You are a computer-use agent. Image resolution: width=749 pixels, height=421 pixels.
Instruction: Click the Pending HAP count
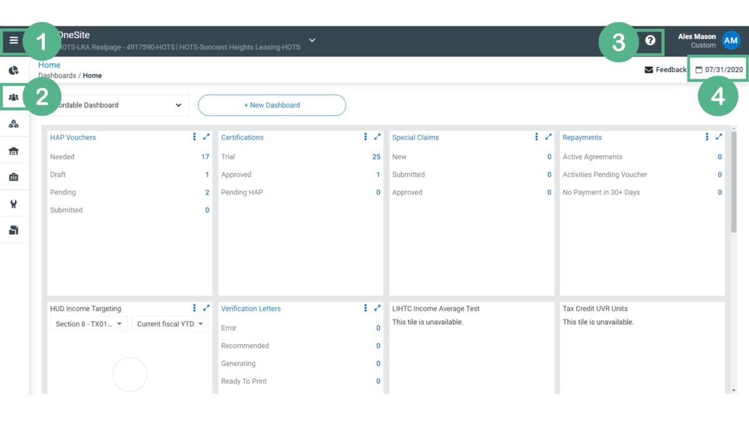point(378,193)
